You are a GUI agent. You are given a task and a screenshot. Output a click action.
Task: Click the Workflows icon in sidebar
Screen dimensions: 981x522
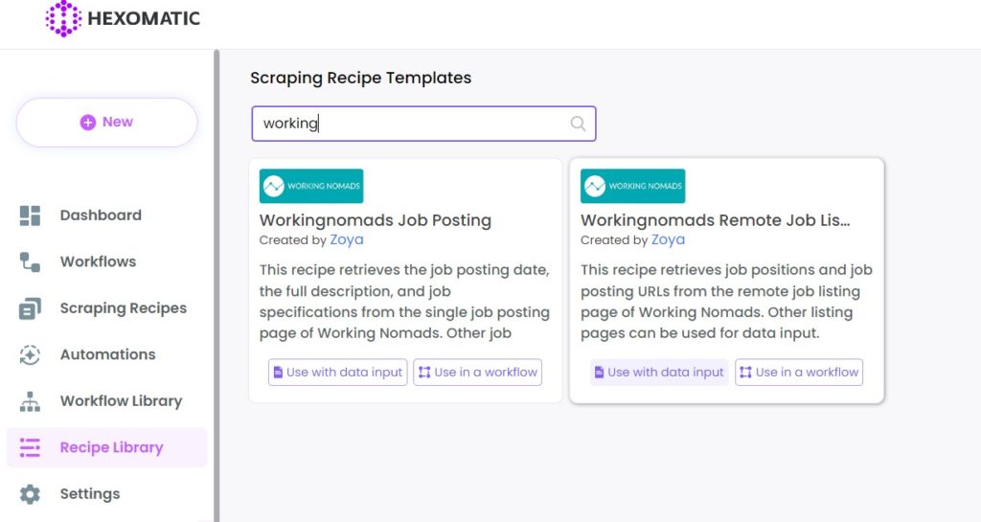(30, 261)
